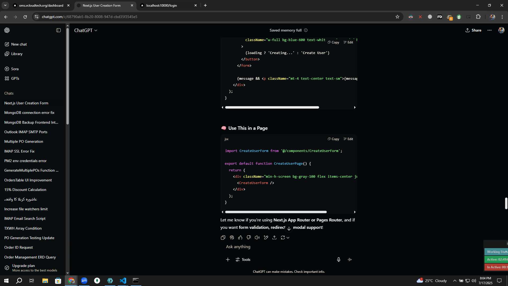Screen dimensions: 508x286
Task: Copy the response with copy icon
Action: pyautogui.click(x=223, y=238)
